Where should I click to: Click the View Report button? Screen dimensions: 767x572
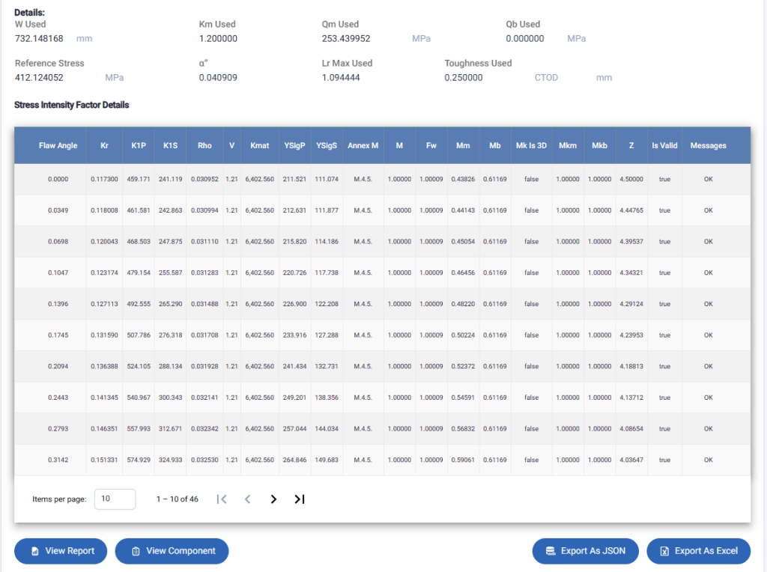(x=61, y=551)
